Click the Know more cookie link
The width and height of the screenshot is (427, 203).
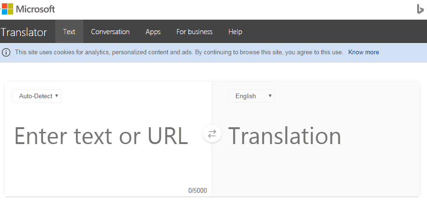click(x=363, y=52)
